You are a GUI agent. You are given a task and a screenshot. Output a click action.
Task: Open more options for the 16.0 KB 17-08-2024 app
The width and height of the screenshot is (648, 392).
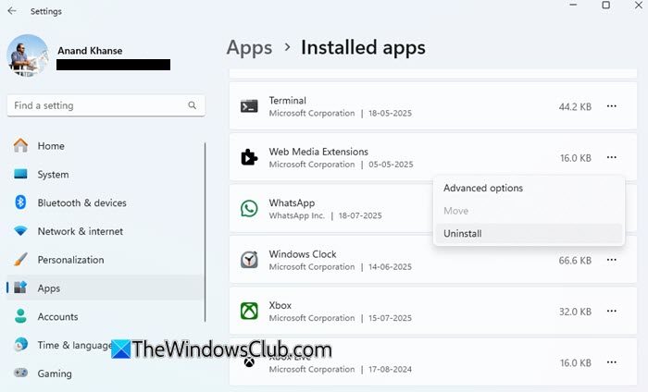(x=612, y=362)
